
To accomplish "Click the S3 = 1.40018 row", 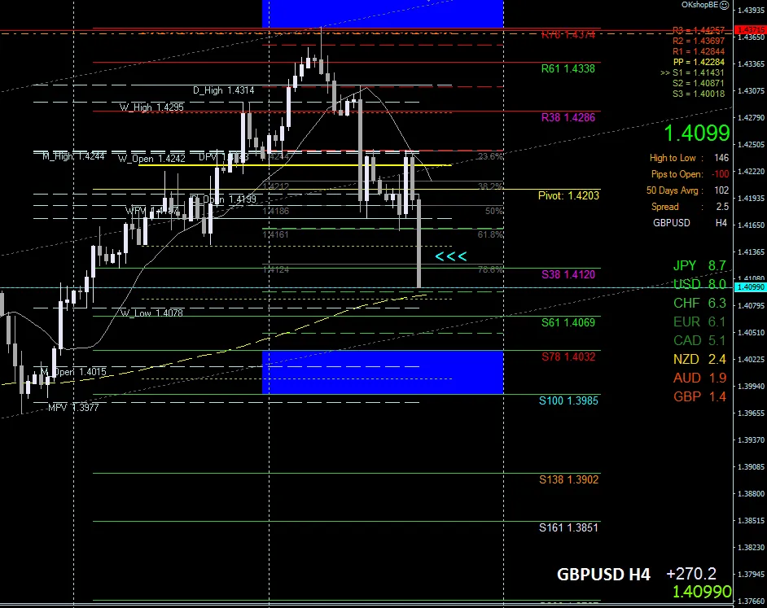I will point(699,94).
